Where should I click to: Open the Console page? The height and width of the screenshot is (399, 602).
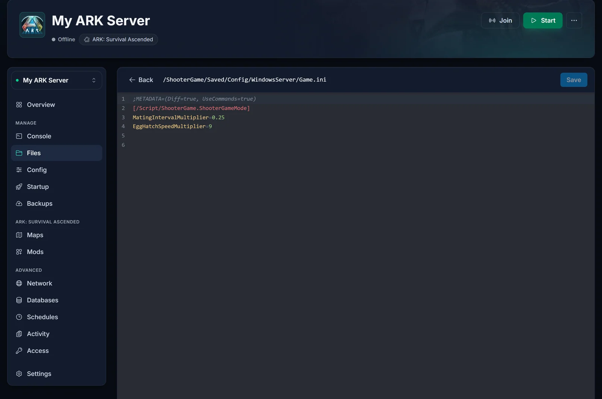[x=56, y=136]
